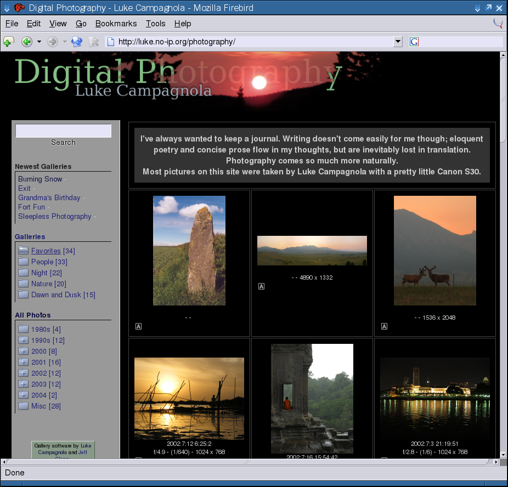Image resolution: width=508 pixels, height=487 pixels.
Task: Open the View menu
Action: 58,24
